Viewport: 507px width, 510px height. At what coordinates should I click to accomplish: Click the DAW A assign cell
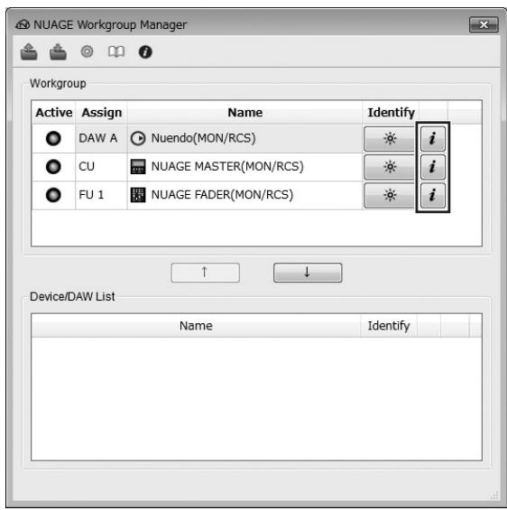pos(101,138)
